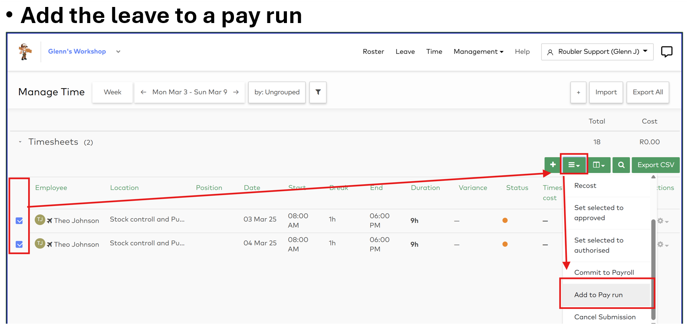Image resolution: width=688 pixels, height=325 pixels.
Task: Click Theo Johnson name on 03 Mar row
Action: pos(76,221)
